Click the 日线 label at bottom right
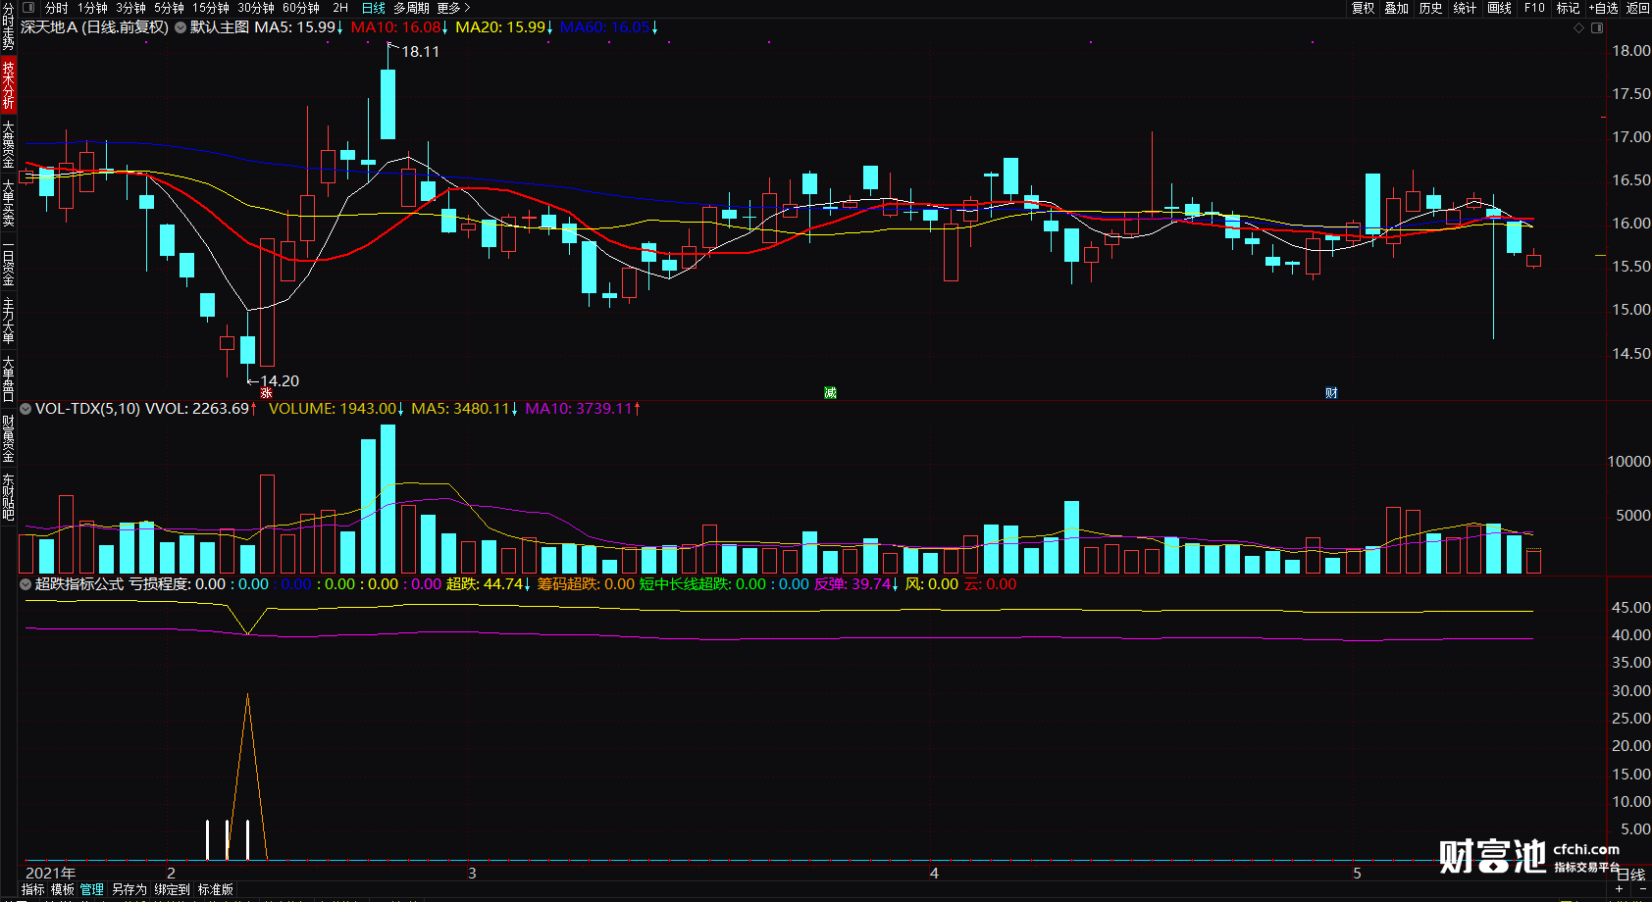1652x902 pixels. (1630, 876)
